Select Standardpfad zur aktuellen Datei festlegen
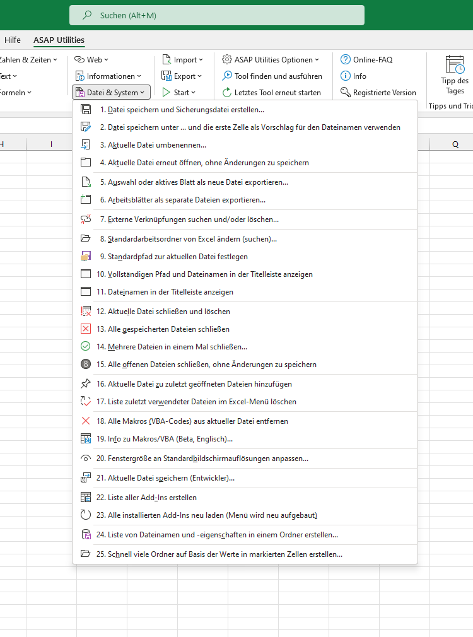This screenshot has height=637, width=473. pos(245,257)
